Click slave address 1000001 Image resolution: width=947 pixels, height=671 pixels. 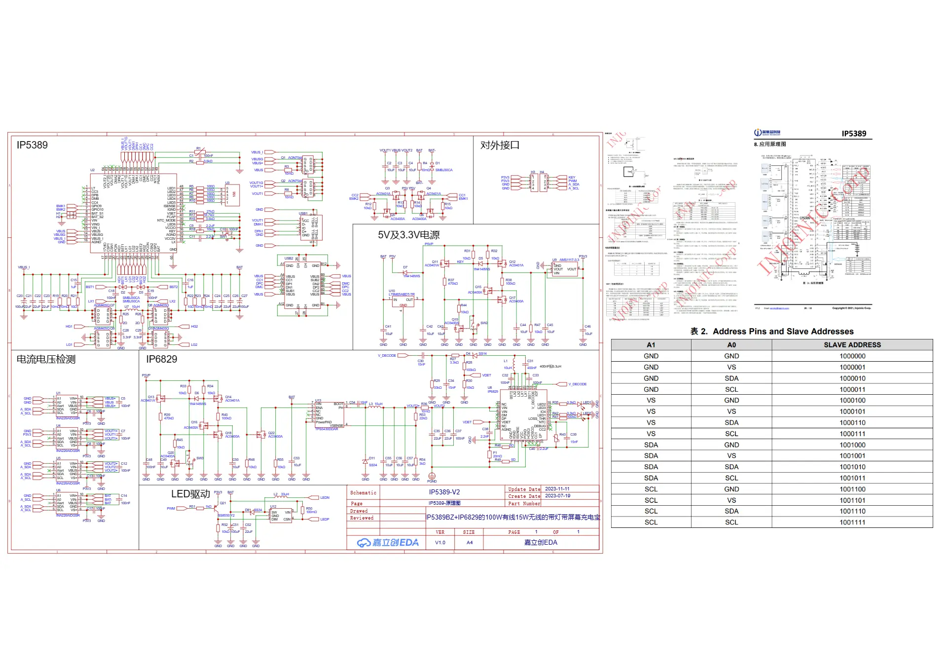(x=852, y=367)
